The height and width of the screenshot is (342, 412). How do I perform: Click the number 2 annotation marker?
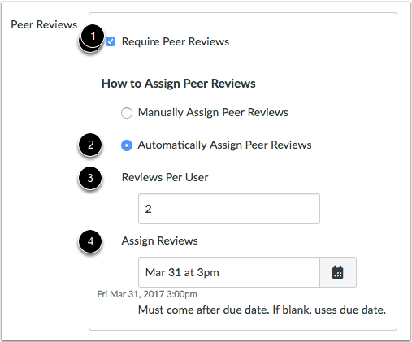coord(90,145)
